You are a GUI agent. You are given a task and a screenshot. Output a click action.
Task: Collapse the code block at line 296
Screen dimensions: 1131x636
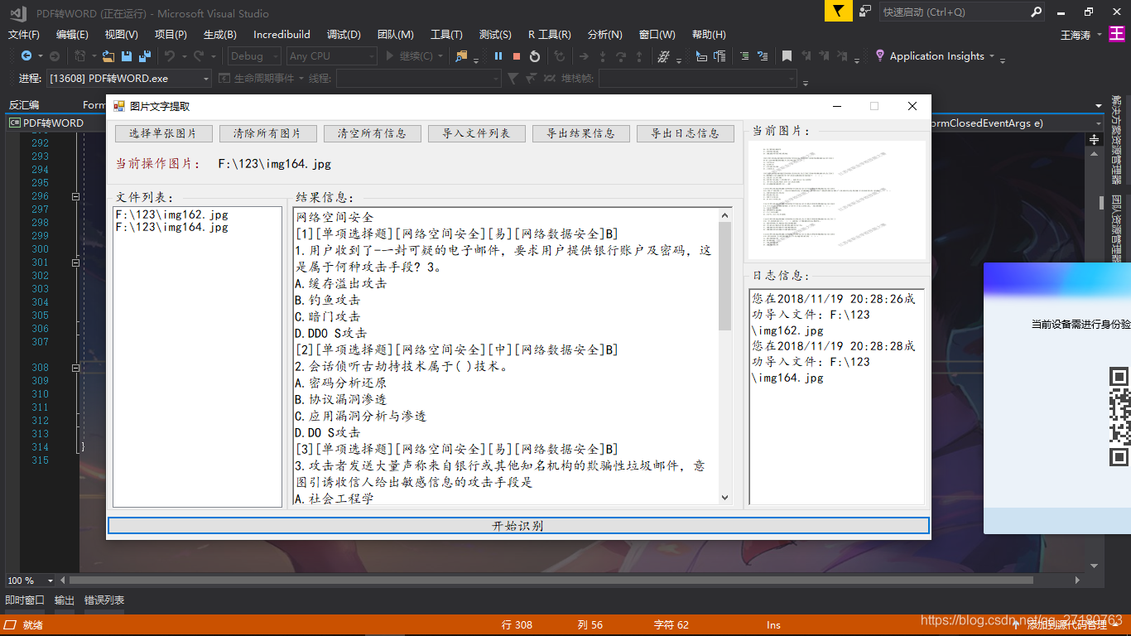click(75, 196)
